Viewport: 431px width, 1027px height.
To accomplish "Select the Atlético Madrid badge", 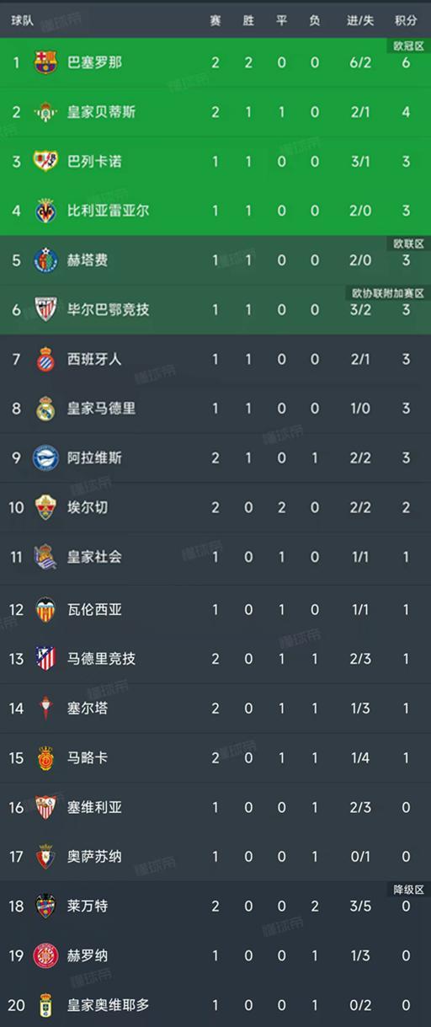I will coord(45,659).
